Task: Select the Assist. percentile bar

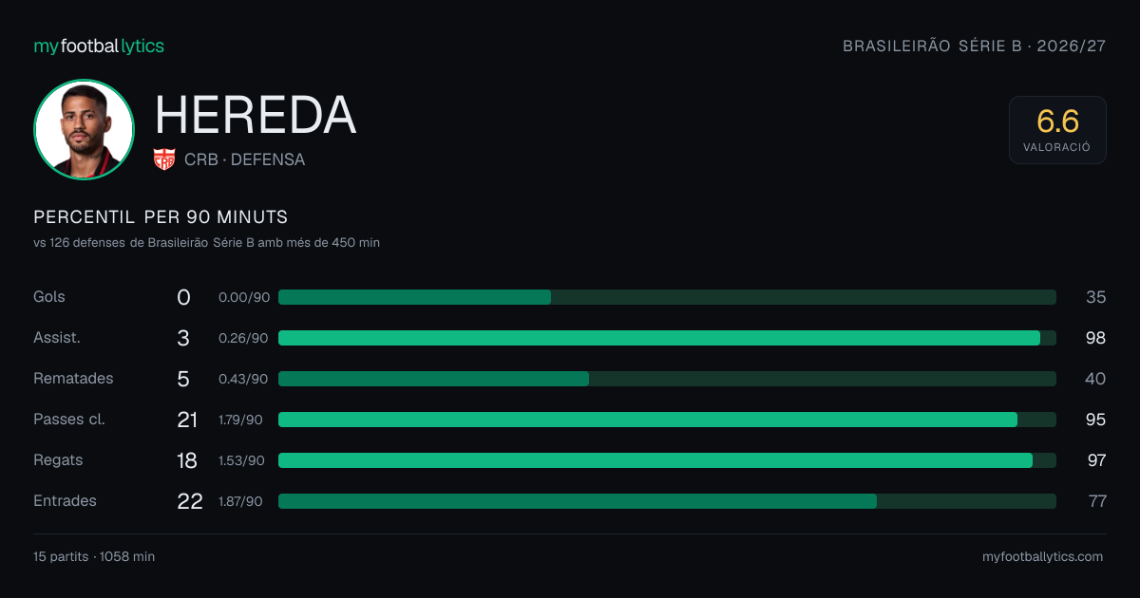Action: click(x=667, y=338)
